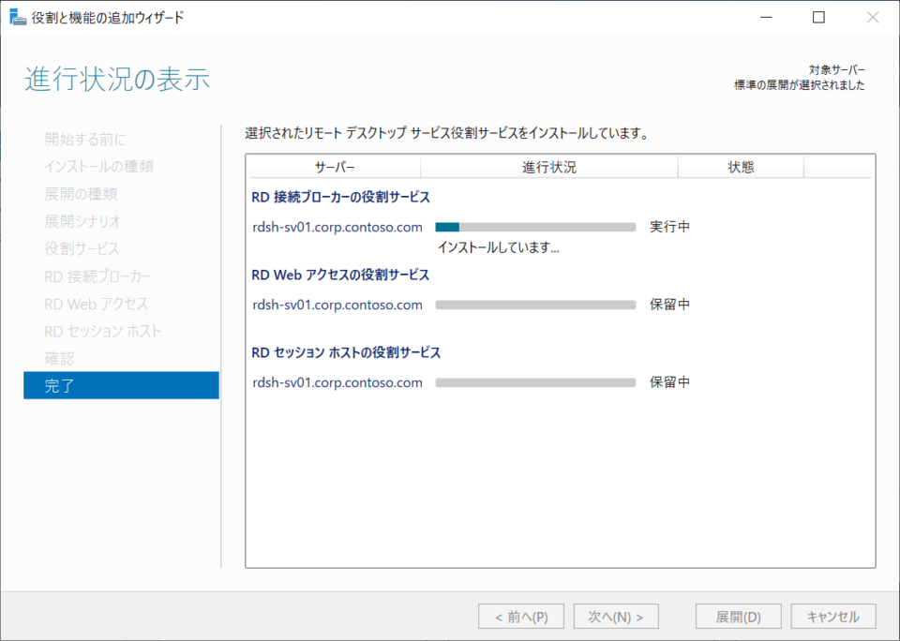
Task: Maximize the wizard window
Action: point(819,17)
